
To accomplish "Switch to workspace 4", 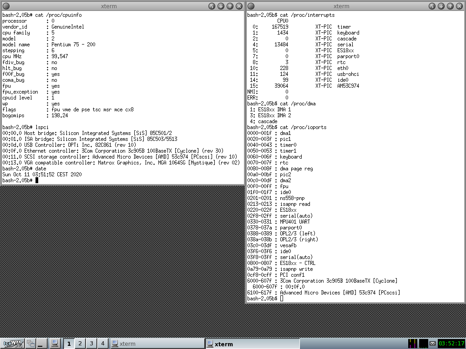I will click(103, 344).
